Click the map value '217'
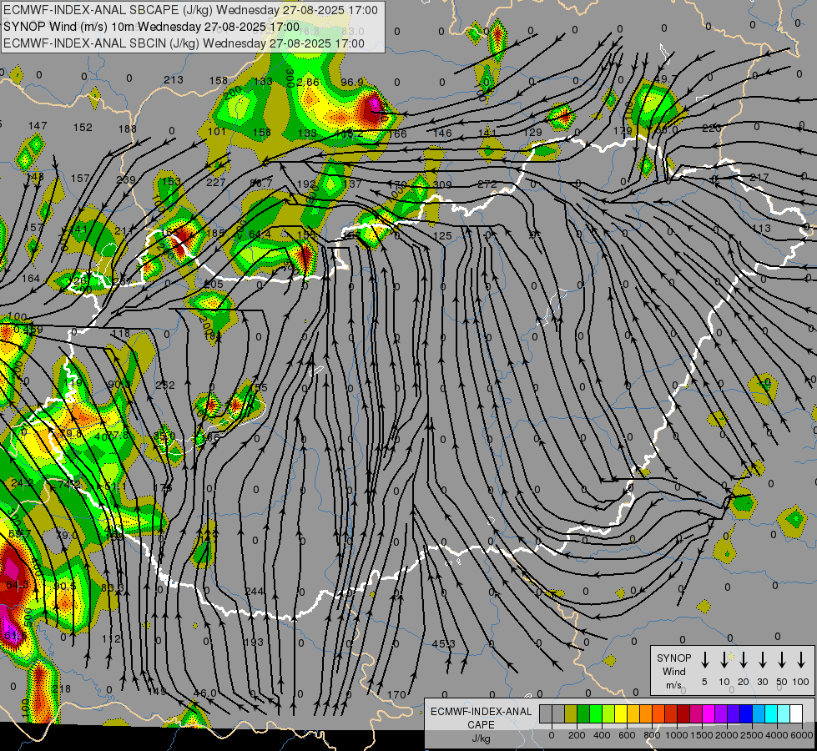 click(x=759, y=177)
